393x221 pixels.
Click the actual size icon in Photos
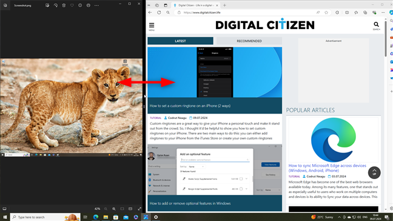(130, 209)
